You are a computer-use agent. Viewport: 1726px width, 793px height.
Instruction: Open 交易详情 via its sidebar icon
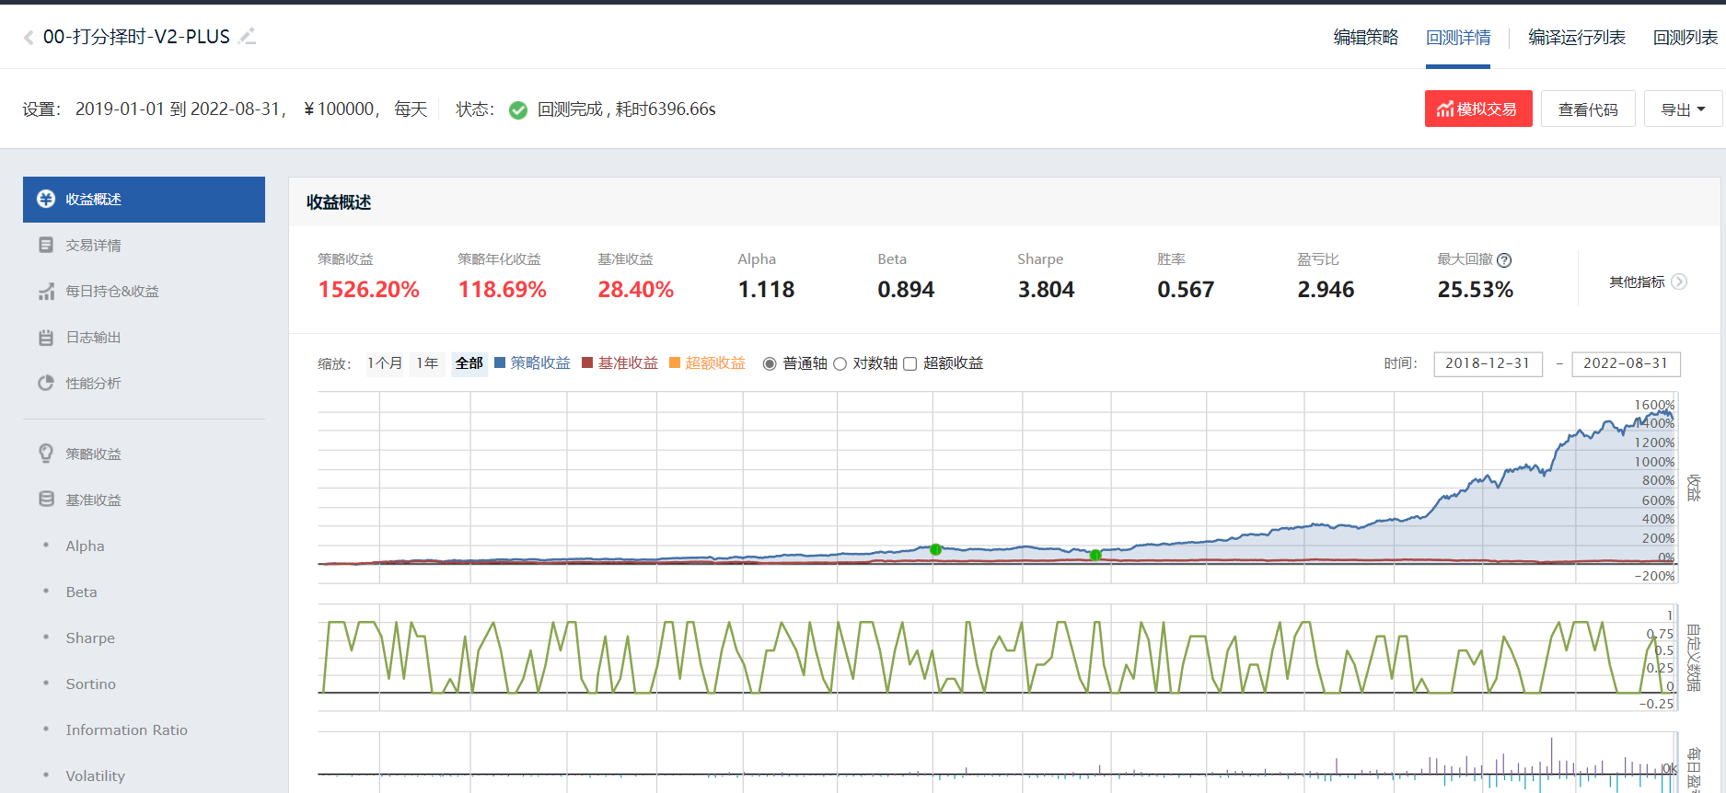tap(46, 246)
